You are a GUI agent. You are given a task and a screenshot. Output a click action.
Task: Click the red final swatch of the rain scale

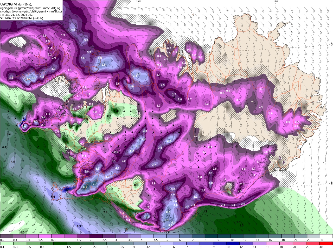coord(326,243)
